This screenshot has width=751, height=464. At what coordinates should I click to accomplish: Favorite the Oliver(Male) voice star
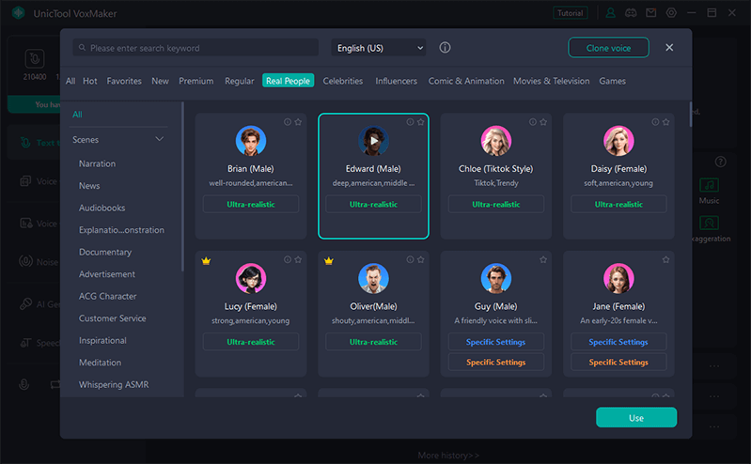[420, 259]
